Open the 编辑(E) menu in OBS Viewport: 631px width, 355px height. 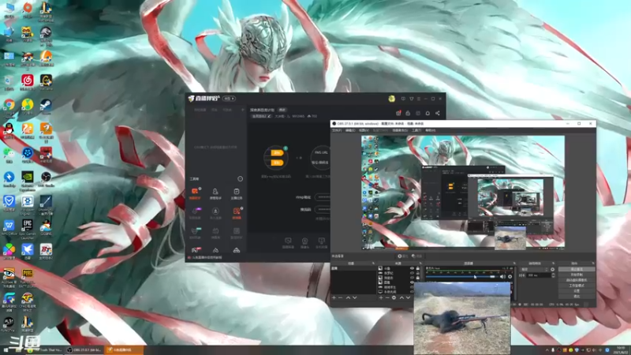[x=350, y=130]
